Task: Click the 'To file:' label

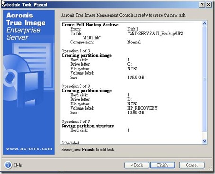Action: (x=76, y=34)
